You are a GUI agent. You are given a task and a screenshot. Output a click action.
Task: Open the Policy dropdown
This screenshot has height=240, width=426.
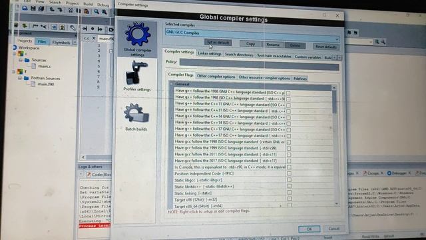click(x=259, y=65)
